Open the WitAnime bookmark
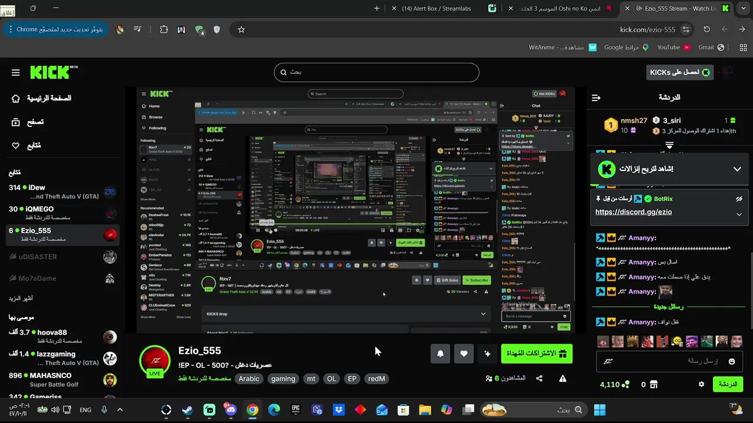Viewport: 753px width, 423px height. tap(562, 48)
